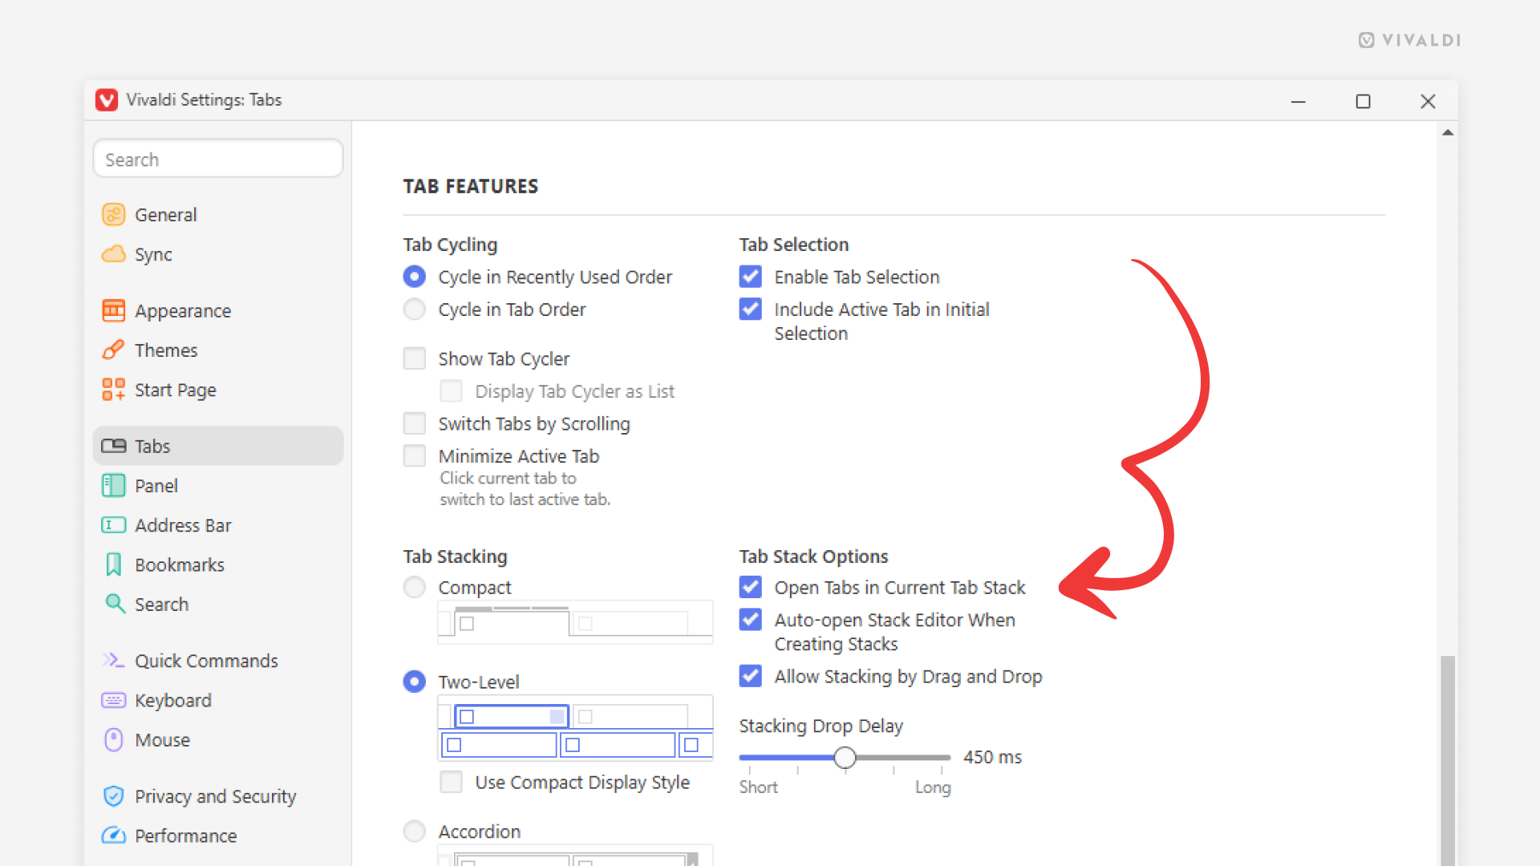This screenshot has width=1540, height=866.
Task: Click the General settings icon
Action: pos(114,215)
